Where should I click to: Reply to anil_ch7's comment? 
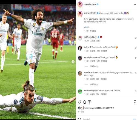[98, 51]
